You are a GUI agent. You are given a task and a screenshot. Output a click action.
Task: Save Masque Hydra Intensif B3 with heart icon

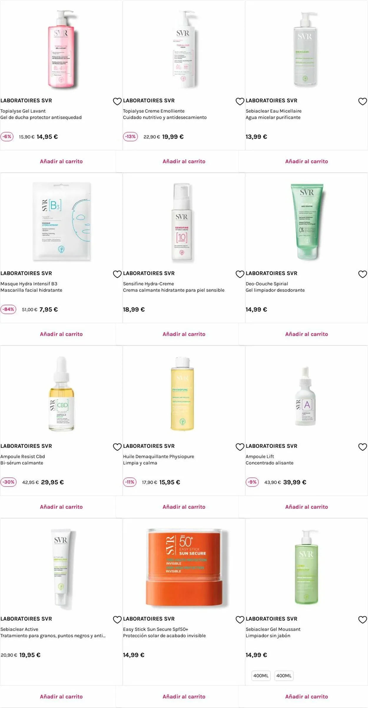[117, 274]
